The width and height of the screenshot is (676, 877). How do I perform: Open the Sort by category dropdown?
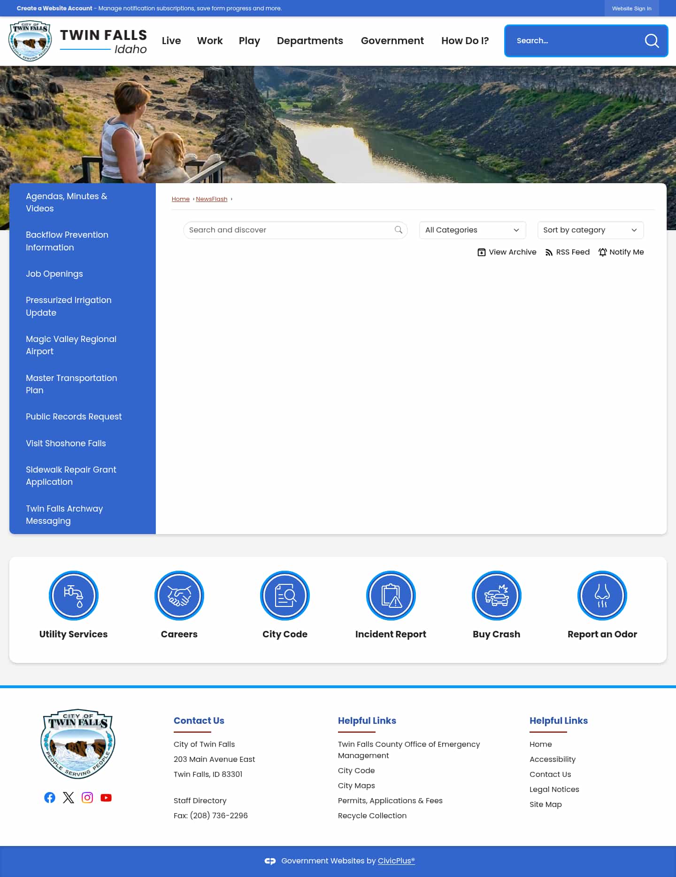tap(591, 230)
